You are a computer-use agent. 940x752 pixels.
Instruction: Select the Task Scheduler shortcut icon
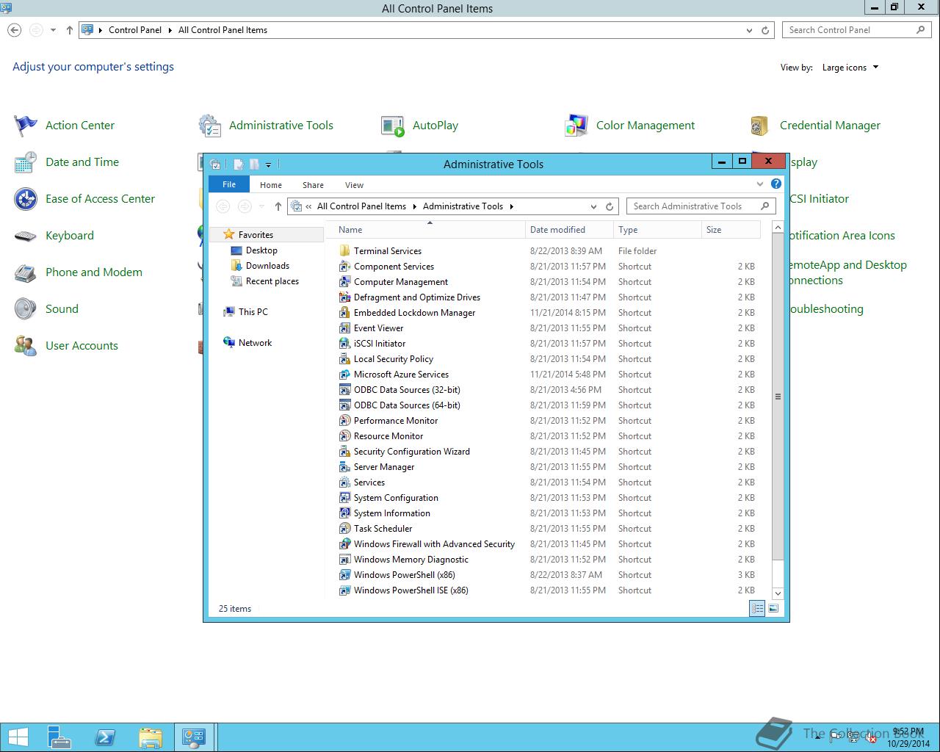tap(344, 529)
